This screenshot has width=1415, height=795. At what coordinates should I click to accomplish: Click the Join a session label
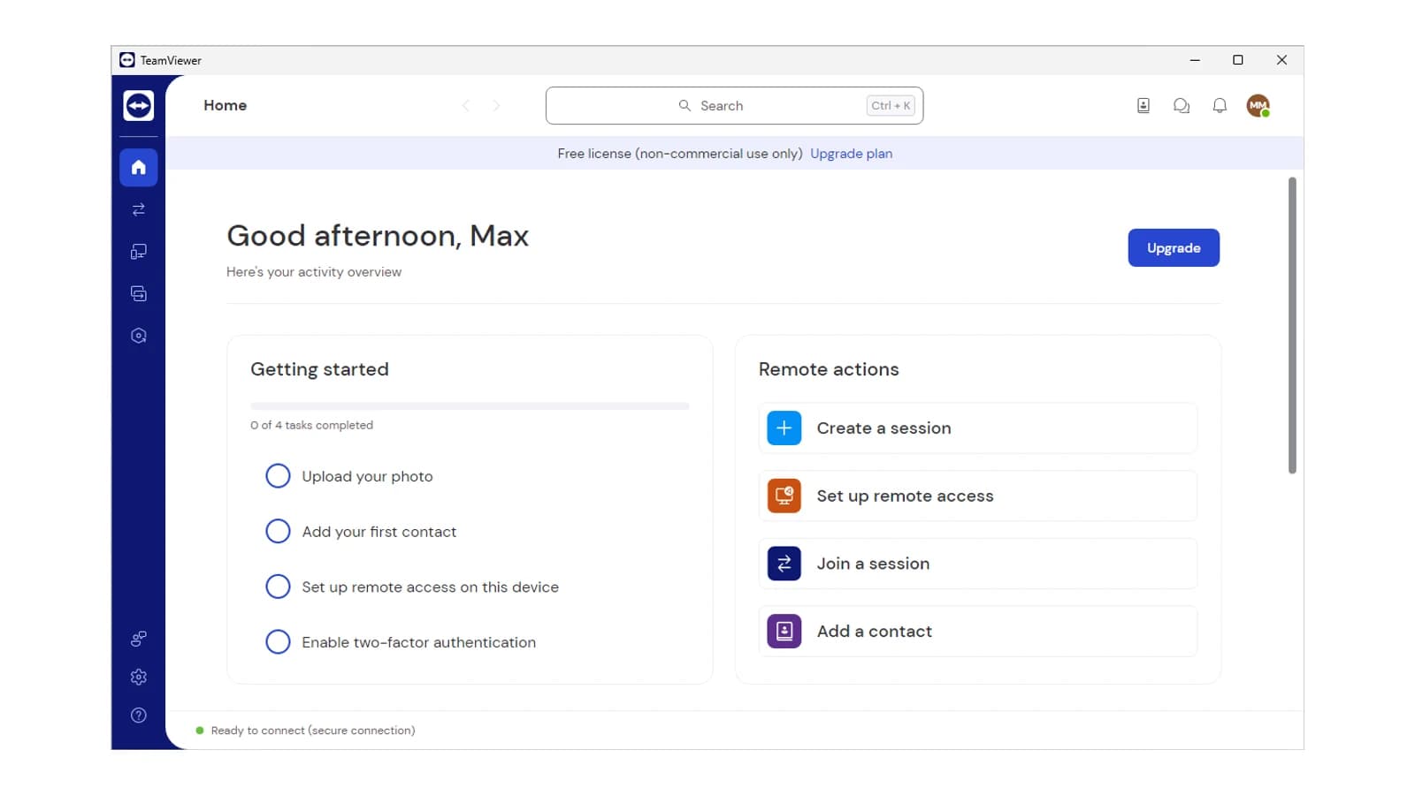pyautogui.click(x=873, y=564)
